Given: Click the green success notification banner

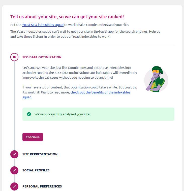Looking at the screenshot, I should click(x=98, y=114).
